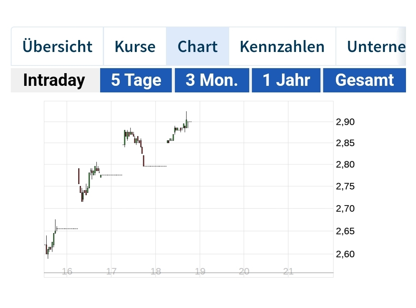Click the 2,80 price axis label
Viewport: 416px width, 308px height.
[345, 165]
